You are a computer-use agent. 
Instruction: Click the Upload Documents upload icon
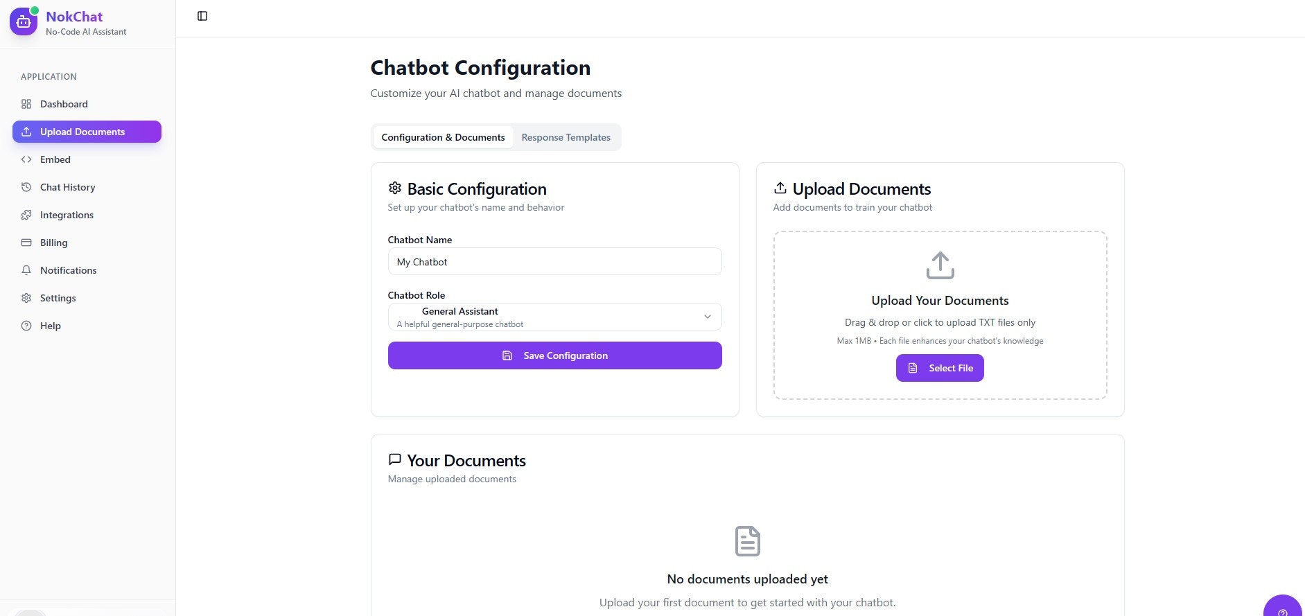coord(26,132)
